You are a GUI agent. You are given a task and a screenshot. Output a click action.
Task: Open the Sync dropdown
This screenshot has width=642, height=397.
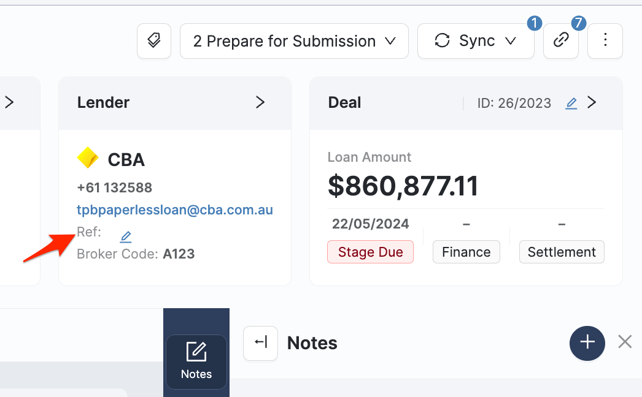coord(476,41)
